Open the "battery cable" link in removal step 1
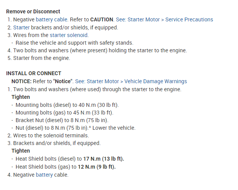The width and height of the screenshot is (238, 190). 53,19
